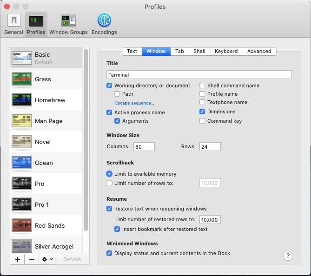The width and height of the screenshot is (311, 276).
Task: Switch to the Window tab
Action: pyautogui.click(x=156, y=52)
